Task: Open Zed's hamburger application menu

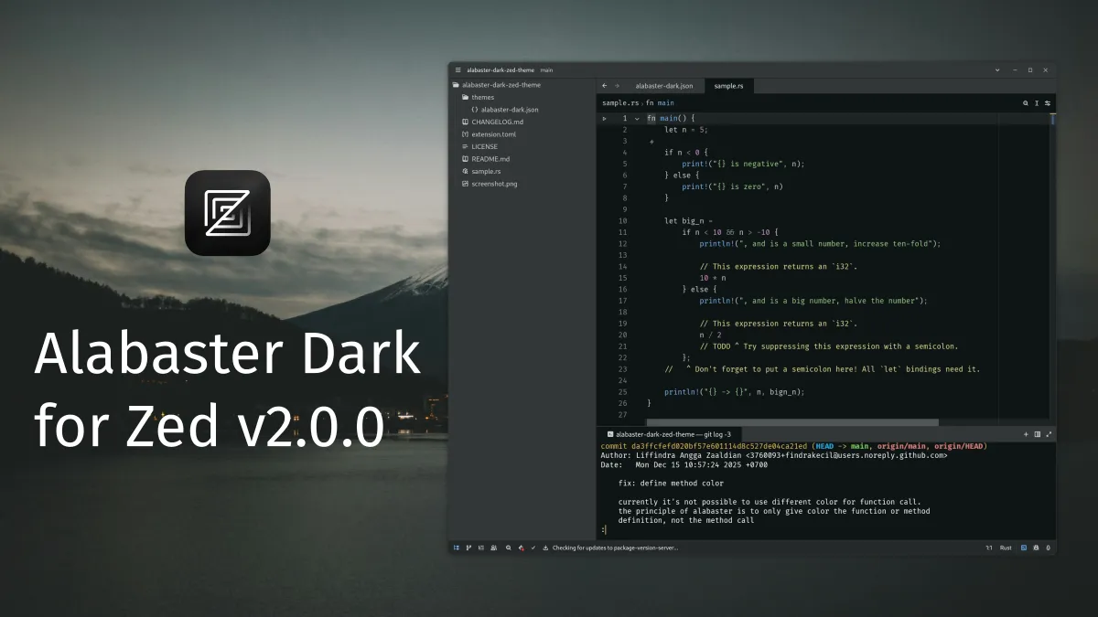Action: 458,69
